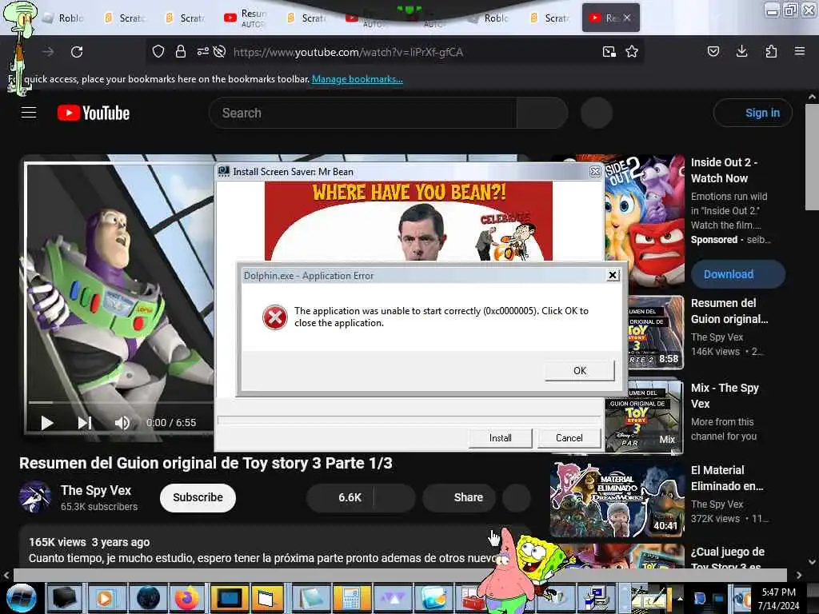Open the red toolbox taskbar icon
The image size is (819, 614).
pos(472,599)
